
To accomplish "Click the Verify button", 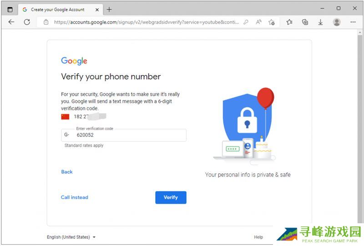I will pyautogui.click(x=171, y=197).
